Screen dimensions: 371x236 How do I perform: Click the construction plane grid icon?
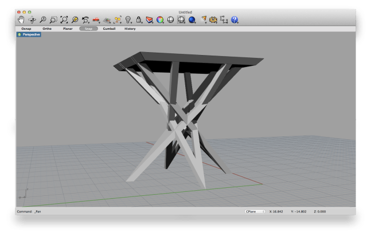tap(107, 21)
